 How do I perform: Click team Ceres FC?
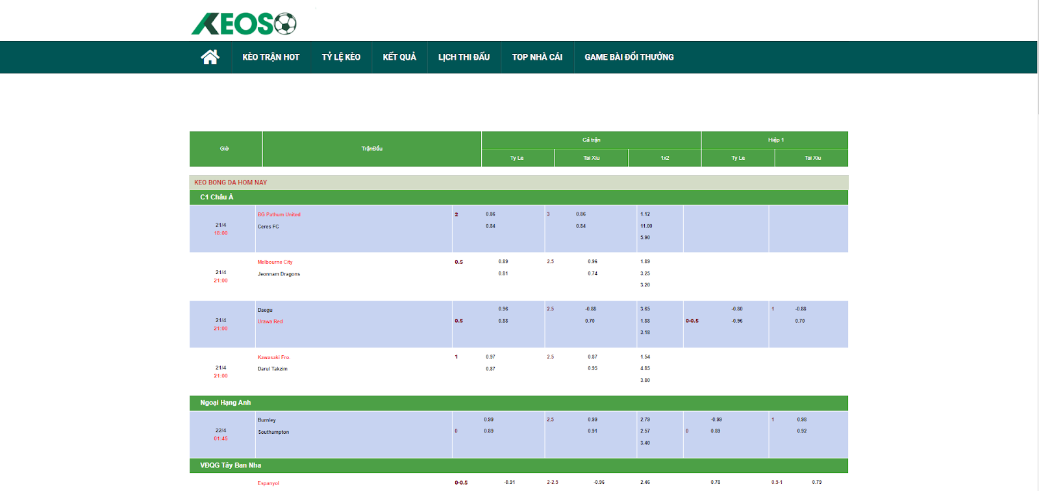tap(268, 227)
